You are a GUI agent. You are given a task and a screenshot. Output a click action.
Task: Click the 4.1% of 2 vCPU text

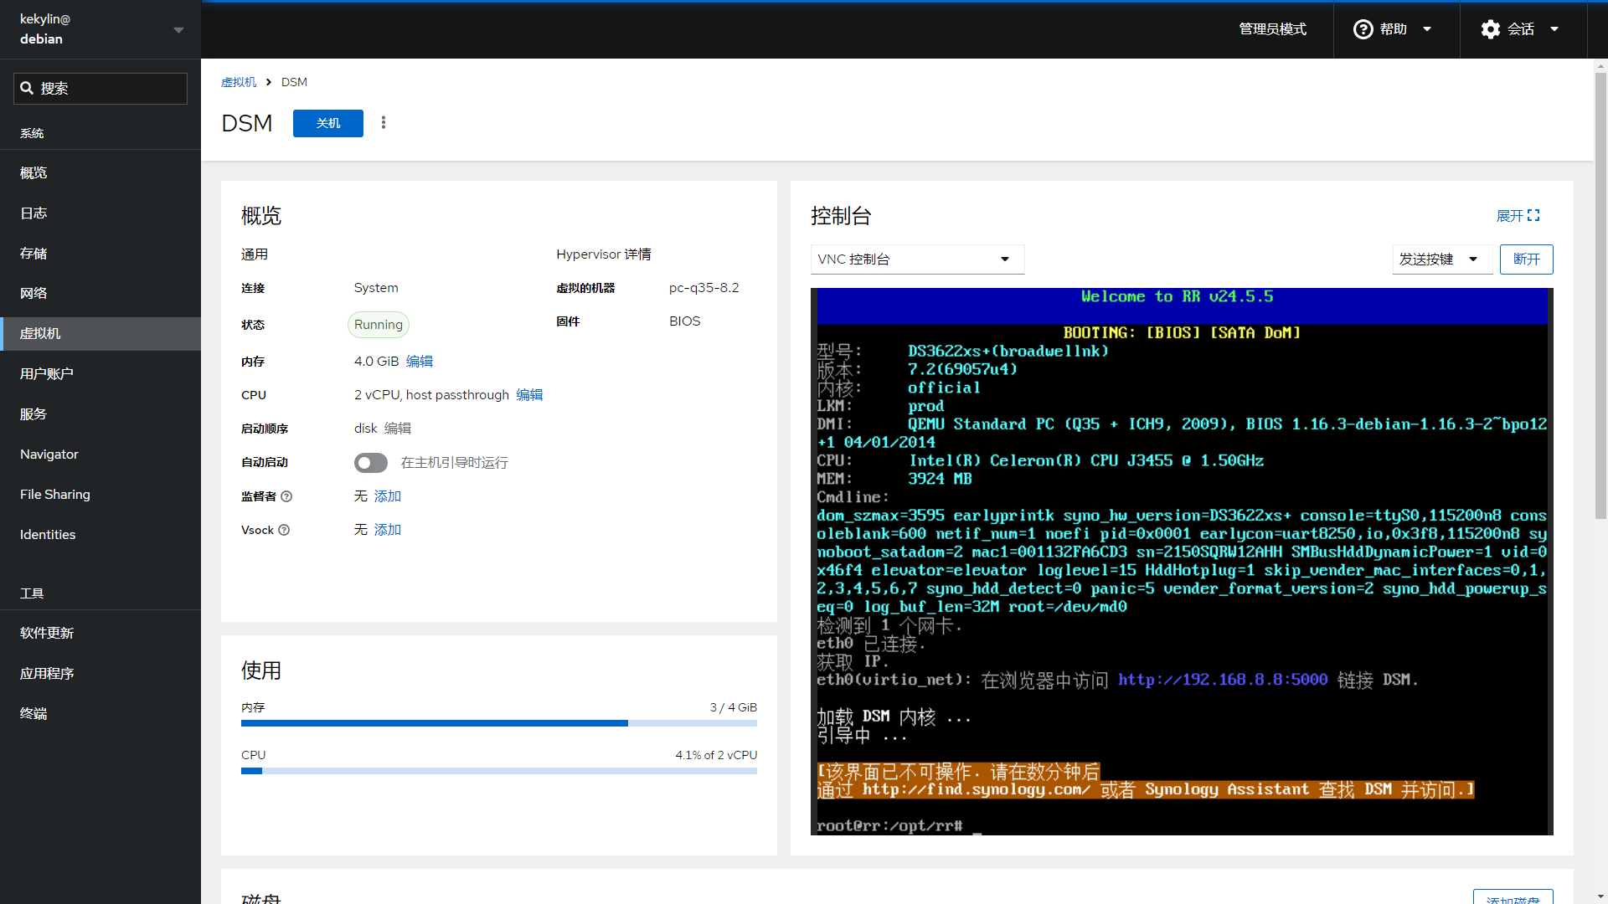pos(716,755)
